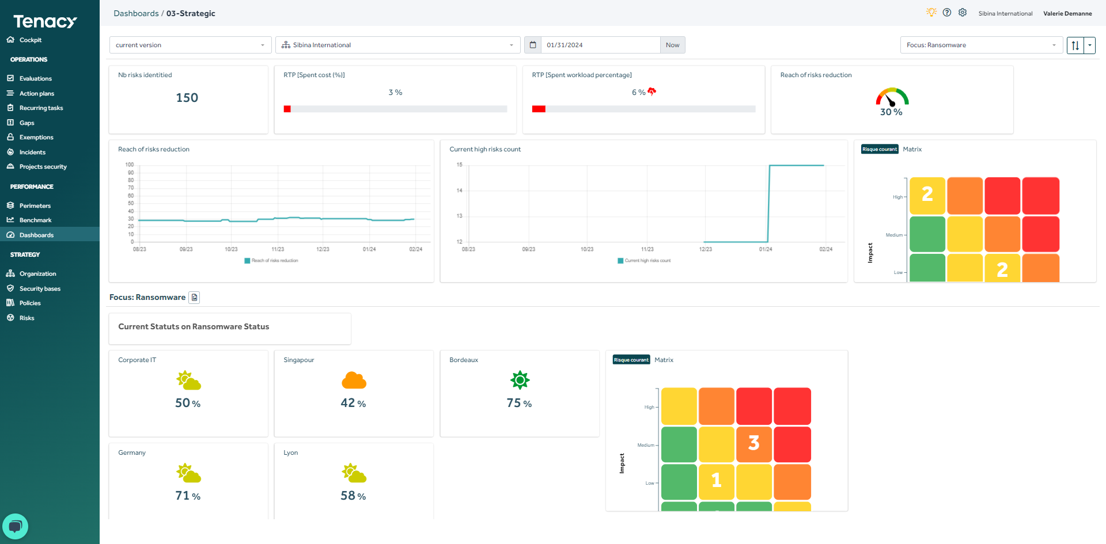
Task: Click the Action plans list icon
Action: point(10,93)
